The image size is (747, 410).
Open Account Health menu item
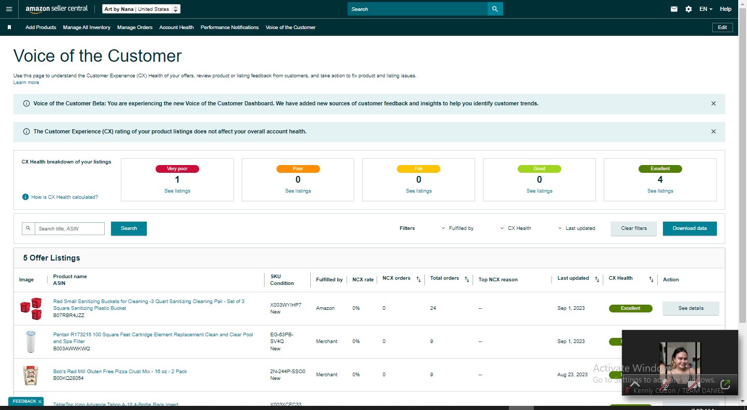click(x=176, y=28)
